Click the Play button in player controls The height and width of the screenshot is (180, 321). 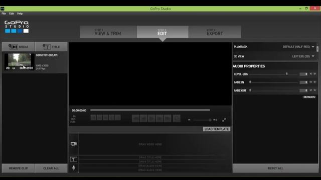pyautogui.click(x=151, y=118)
